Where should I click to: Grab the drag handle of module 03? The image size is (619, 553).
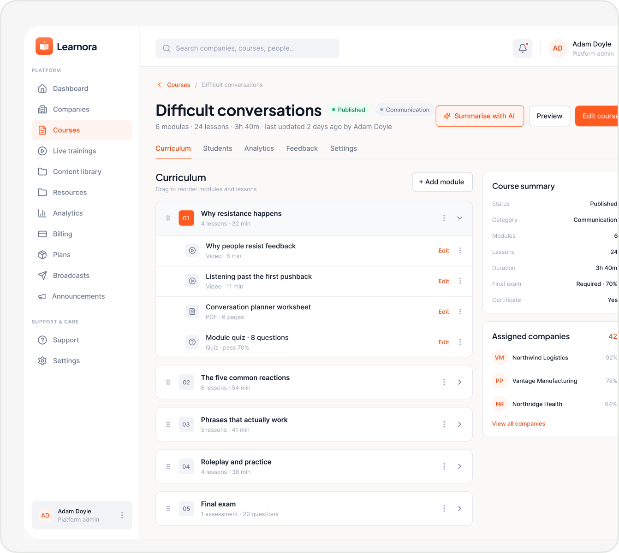(168, 424)
